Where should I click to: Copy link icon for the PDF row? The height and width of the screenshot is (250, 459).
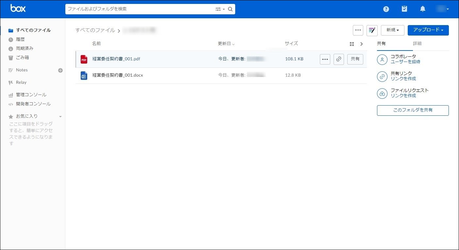click(x=339, y=59)
